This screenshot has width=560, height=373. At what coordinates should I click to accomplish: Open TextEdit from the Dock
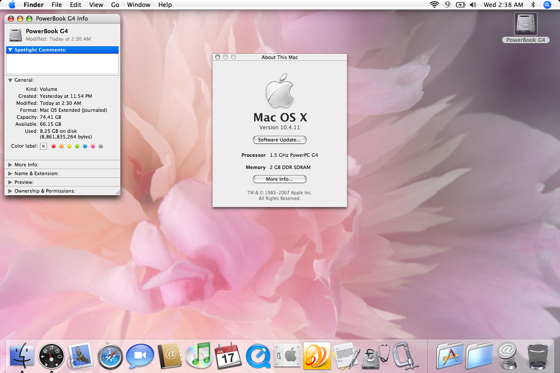[x=346, y=356]
